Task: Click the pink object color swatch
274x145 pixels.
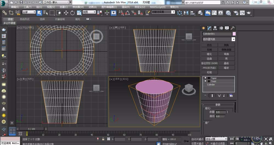Action: [234, 34]
